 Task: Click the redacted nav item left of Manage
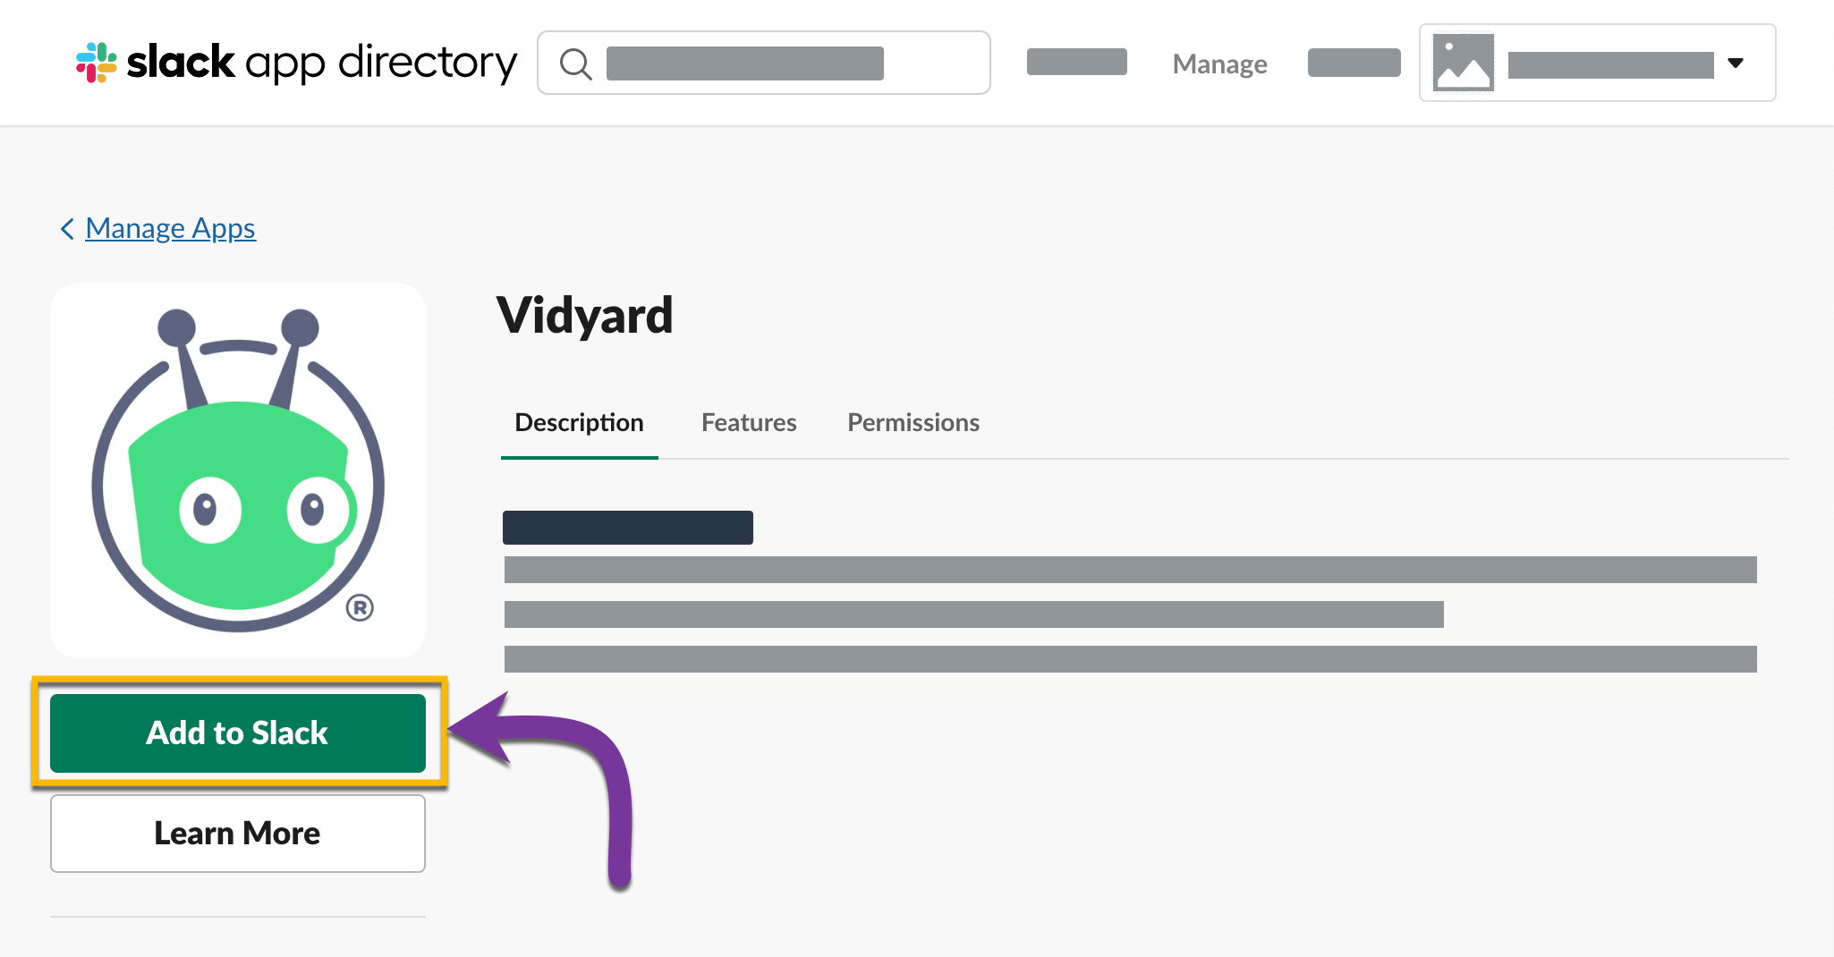click(1077, 63)
